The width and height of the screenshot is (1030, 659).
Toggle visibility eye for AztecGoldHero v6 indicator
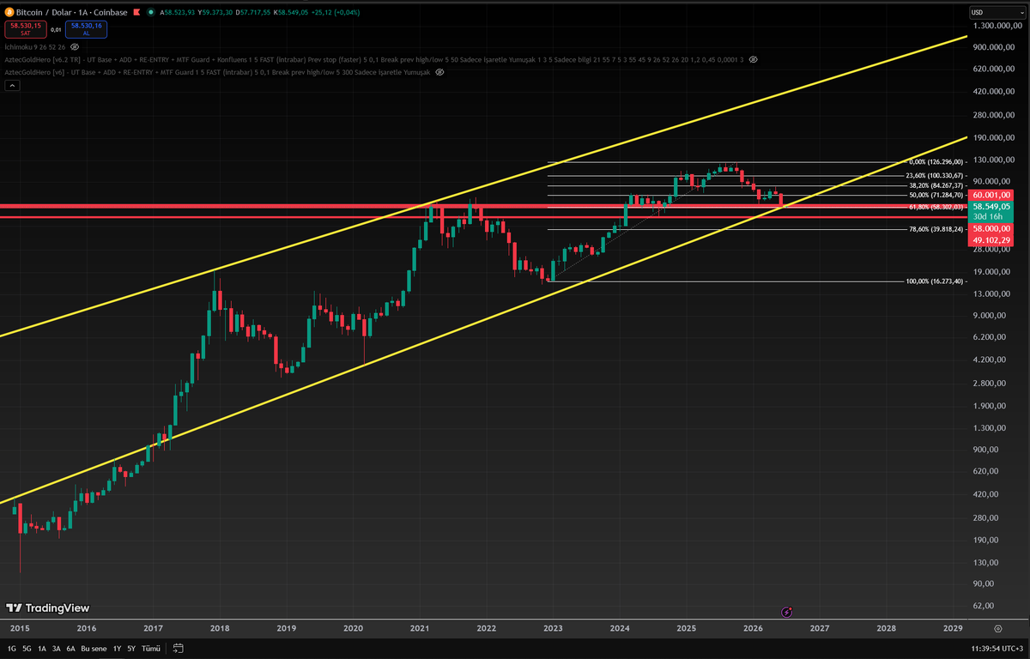(439, 73)
